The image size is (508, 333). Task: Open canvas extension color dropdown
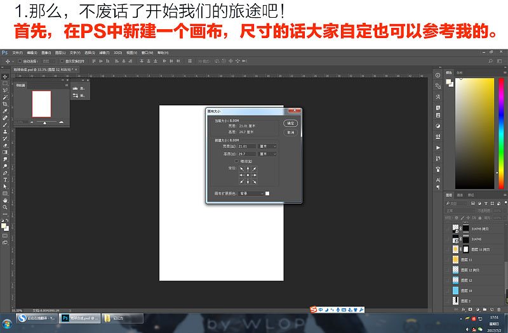tap(251, 193)
